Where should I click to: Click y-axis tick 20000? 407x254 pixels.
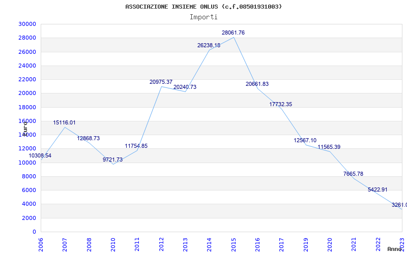27,93
